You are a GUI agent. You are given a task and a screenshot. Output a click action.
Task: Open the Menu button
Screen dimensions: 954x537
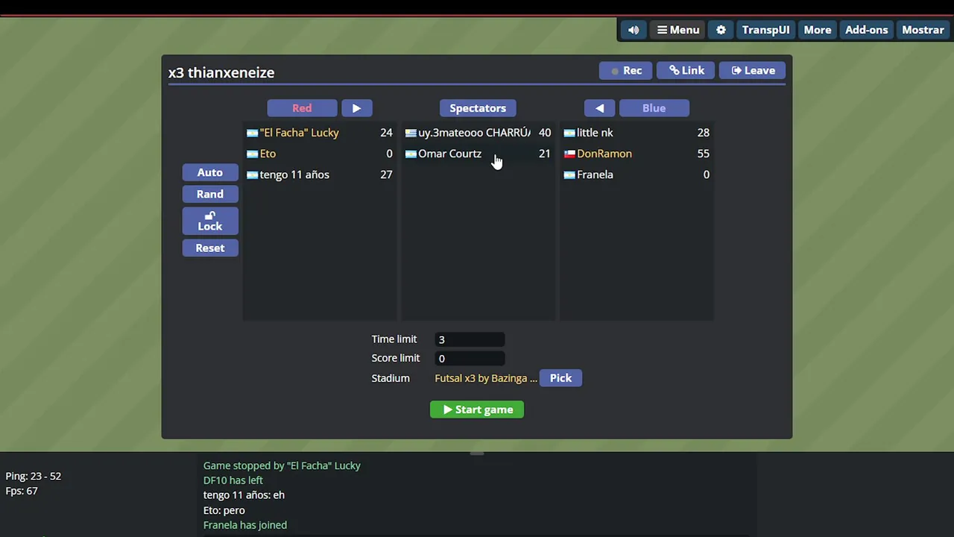point(678,30)
